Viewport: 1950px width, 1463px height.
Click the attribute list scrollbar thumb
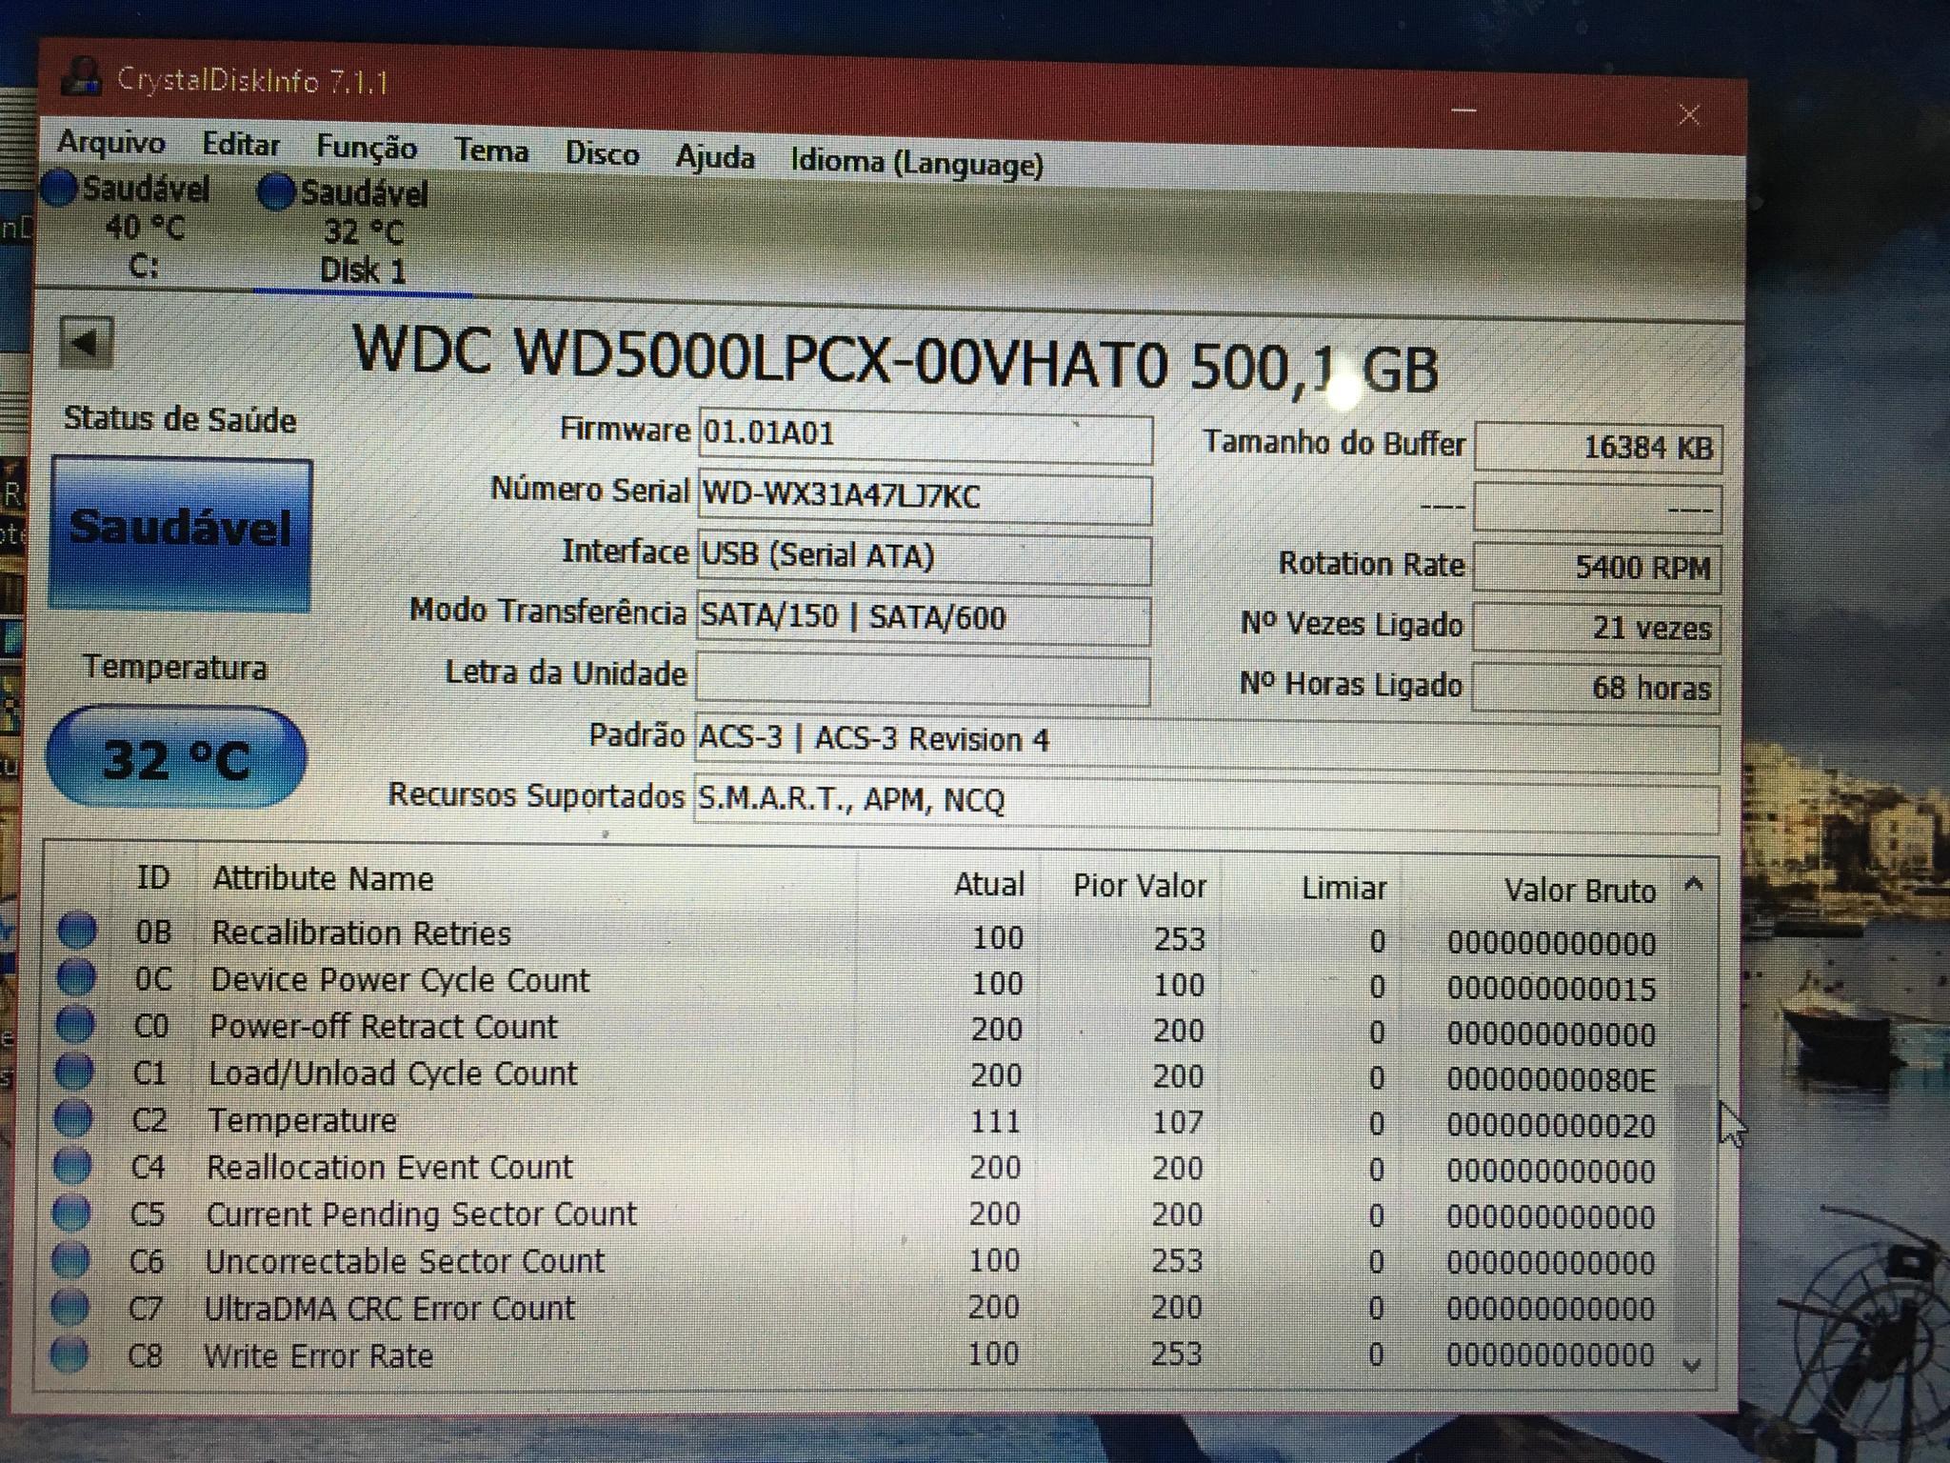(x=1692, y=1212)
